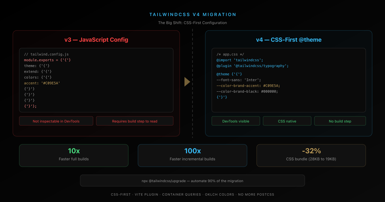Open the "10x Faster full builds" card

pos(73,155)
